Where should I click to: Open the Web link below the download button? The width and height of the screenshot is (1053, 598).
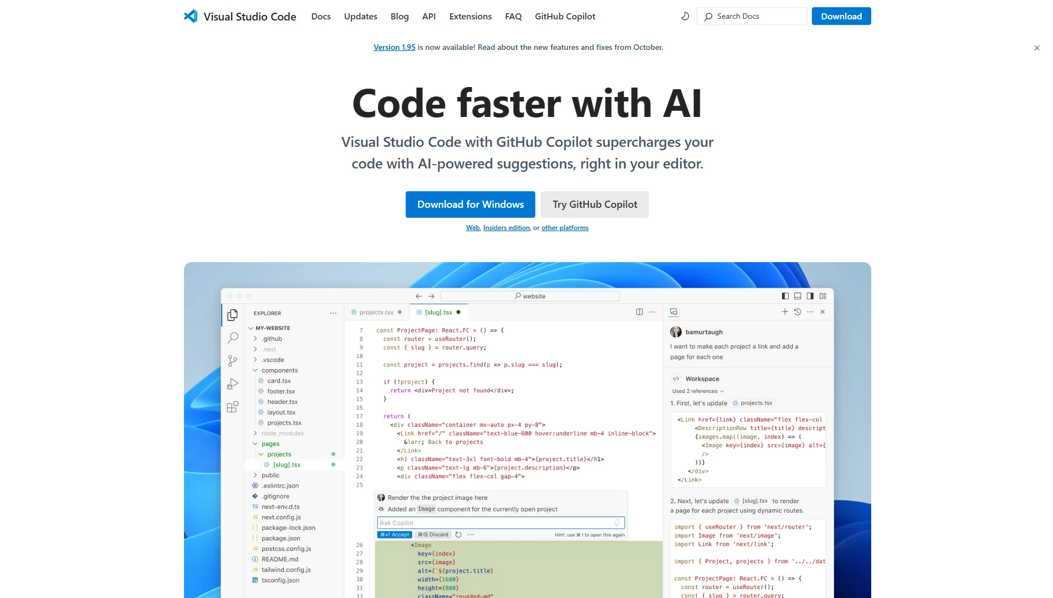473,228
